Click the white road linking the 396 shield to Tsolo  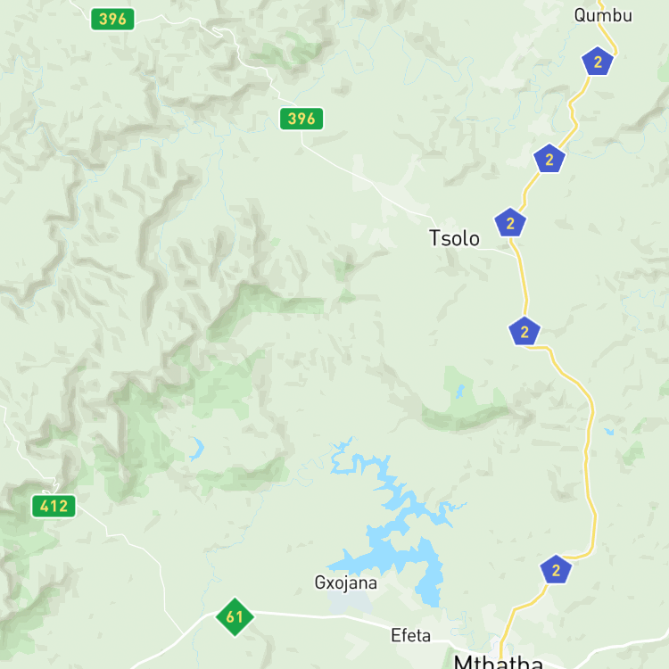[367, 179]
